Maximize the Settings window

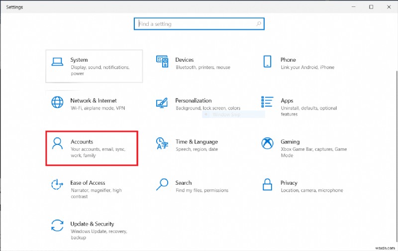(x=371, y=7)
